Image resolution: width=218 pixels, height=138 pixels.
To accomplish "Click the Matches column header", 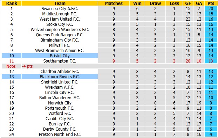I will pos(114,3).
